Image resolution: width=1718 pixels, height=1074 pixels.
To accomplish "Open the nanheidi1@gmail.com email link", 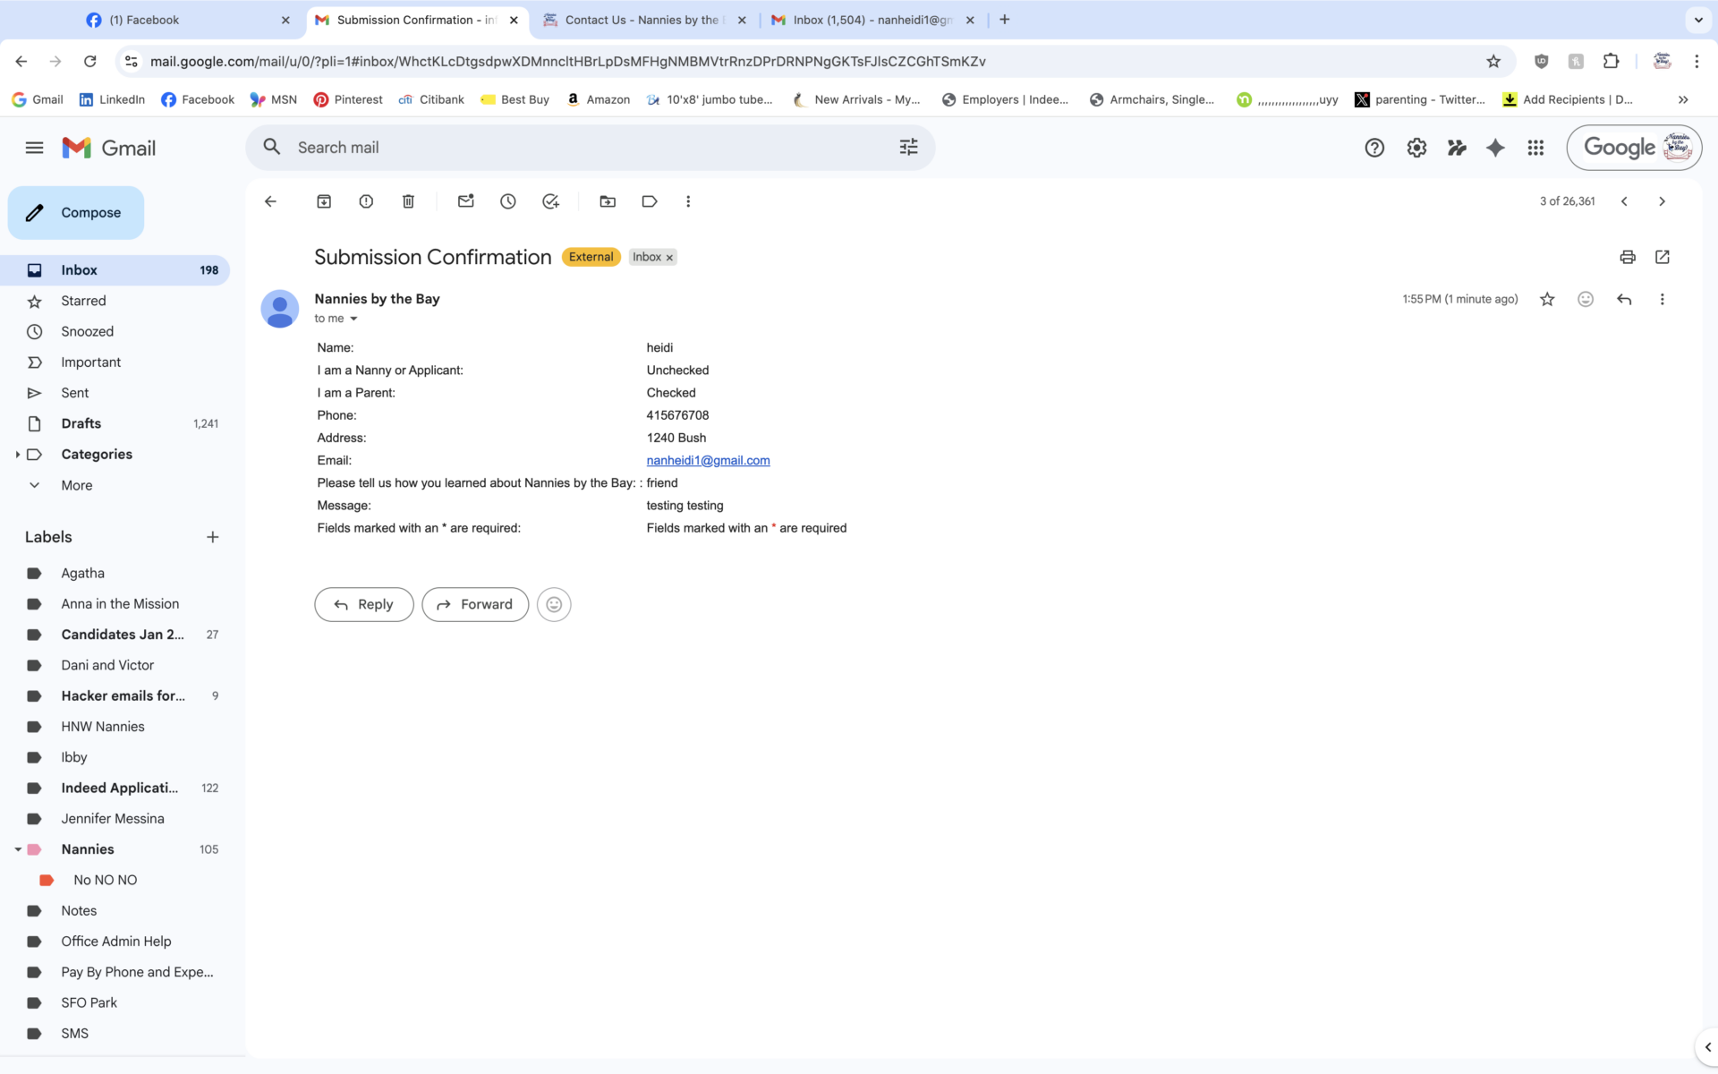I will coord(708,460).
